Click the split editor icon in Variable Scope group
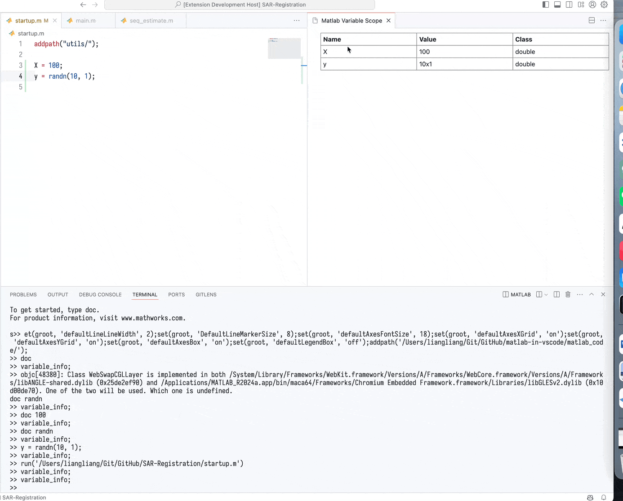Image resolution: width=623 pixels, height=501 pixels. pos(592,21)
